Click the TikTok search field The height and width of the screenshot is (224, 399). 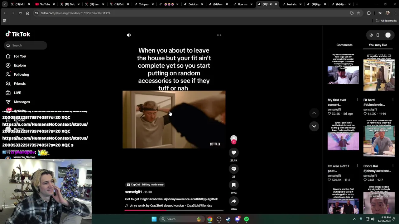click(26, 45)
